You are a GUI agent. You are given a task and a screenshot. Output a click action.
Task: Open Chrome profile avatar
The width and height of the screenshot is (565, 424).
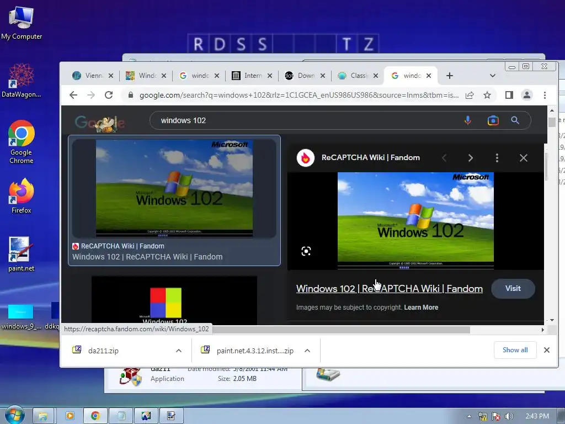point(527,95)
